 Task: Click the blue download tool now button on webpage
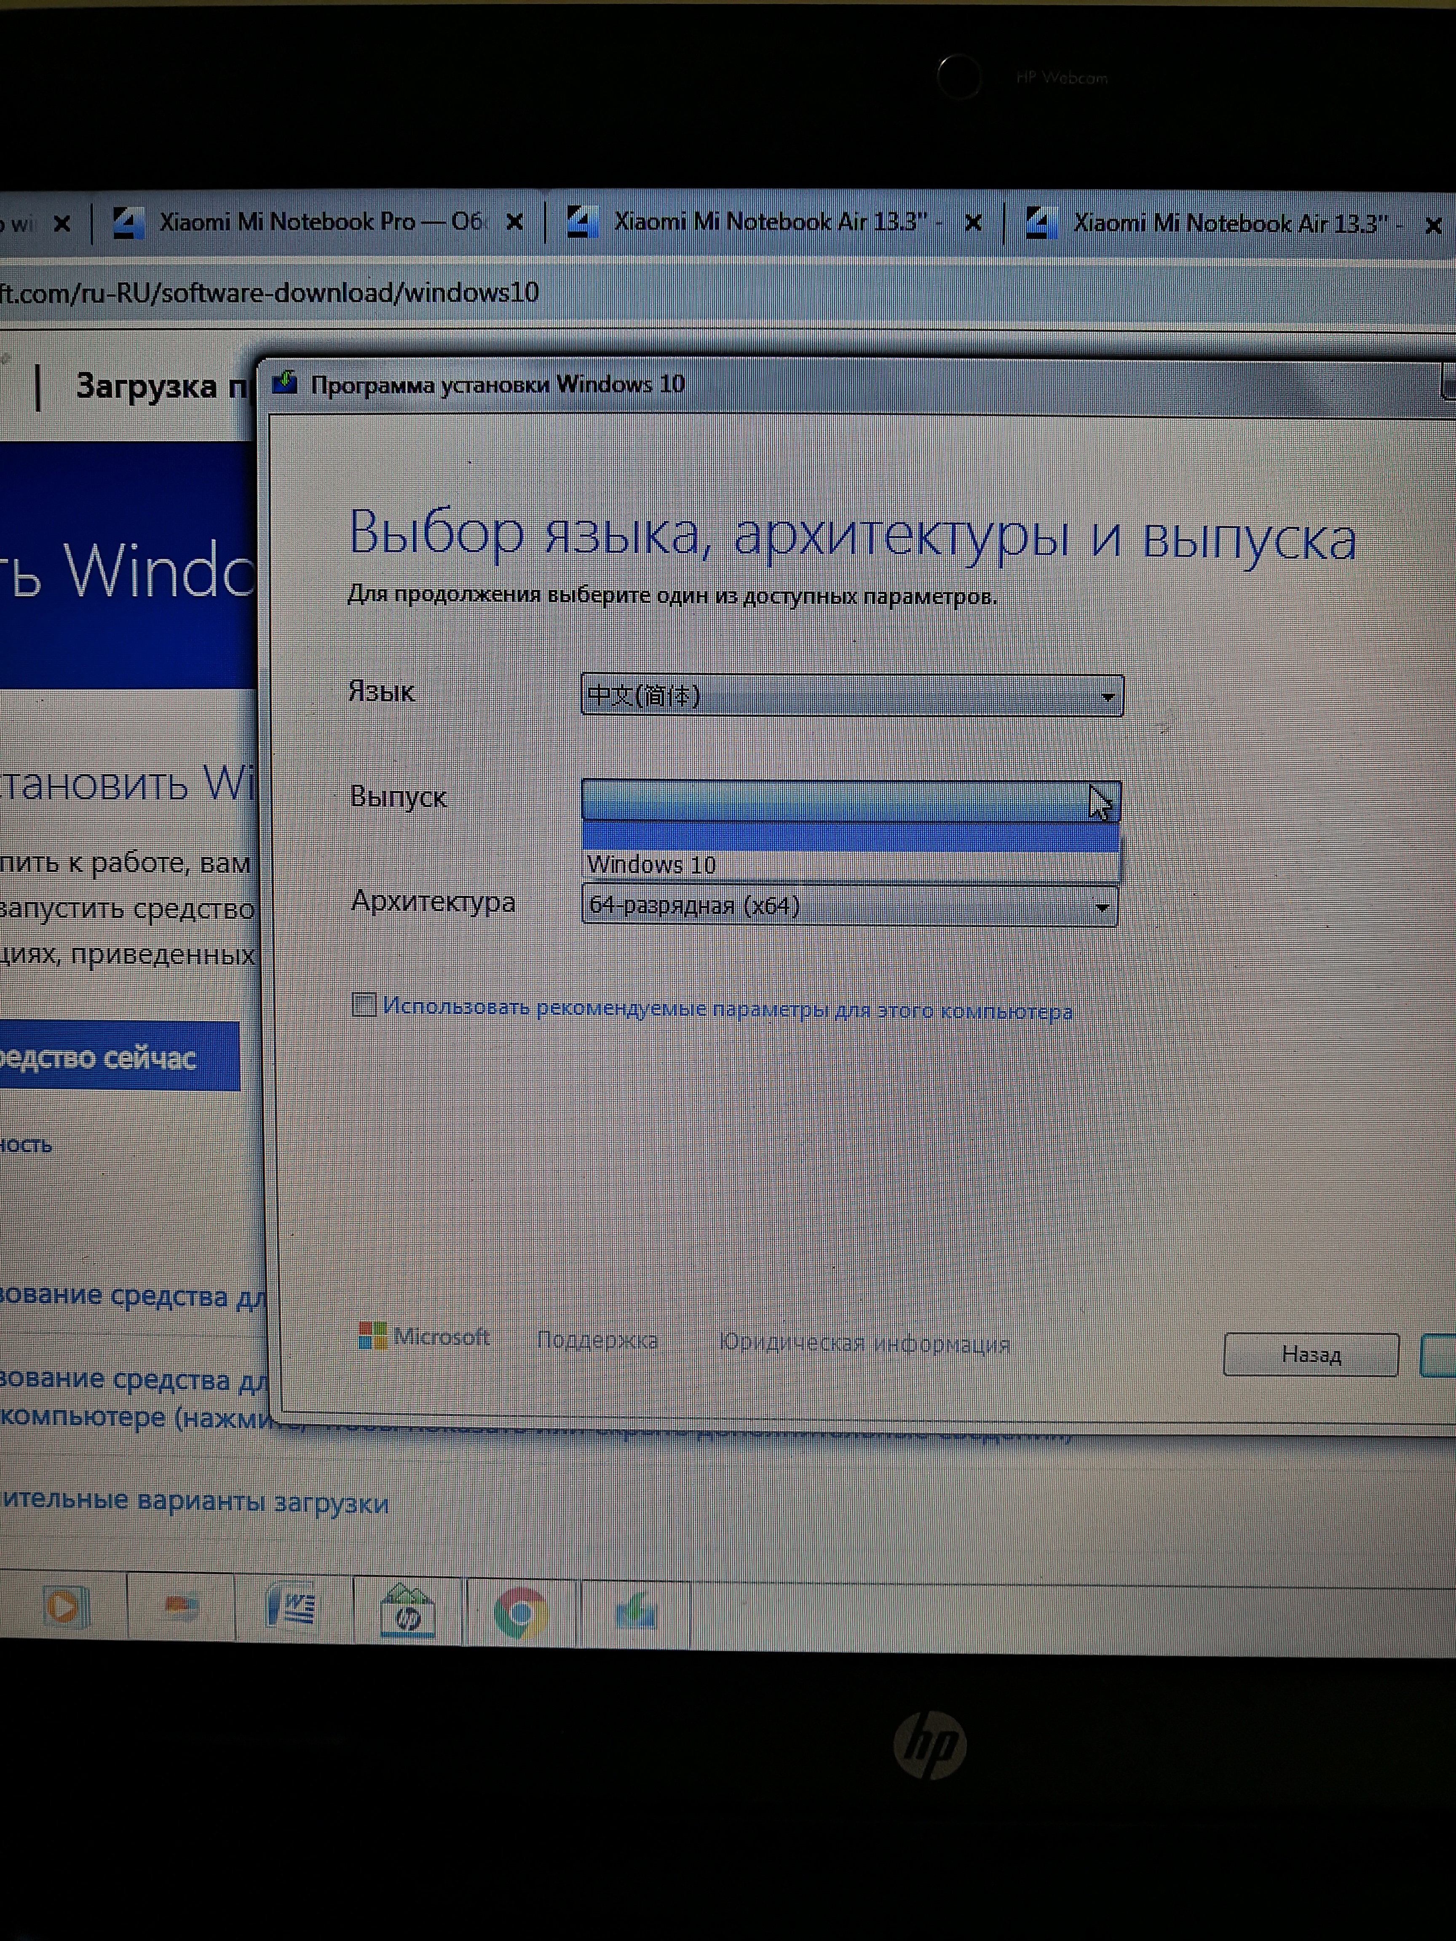coord(119,1056)
